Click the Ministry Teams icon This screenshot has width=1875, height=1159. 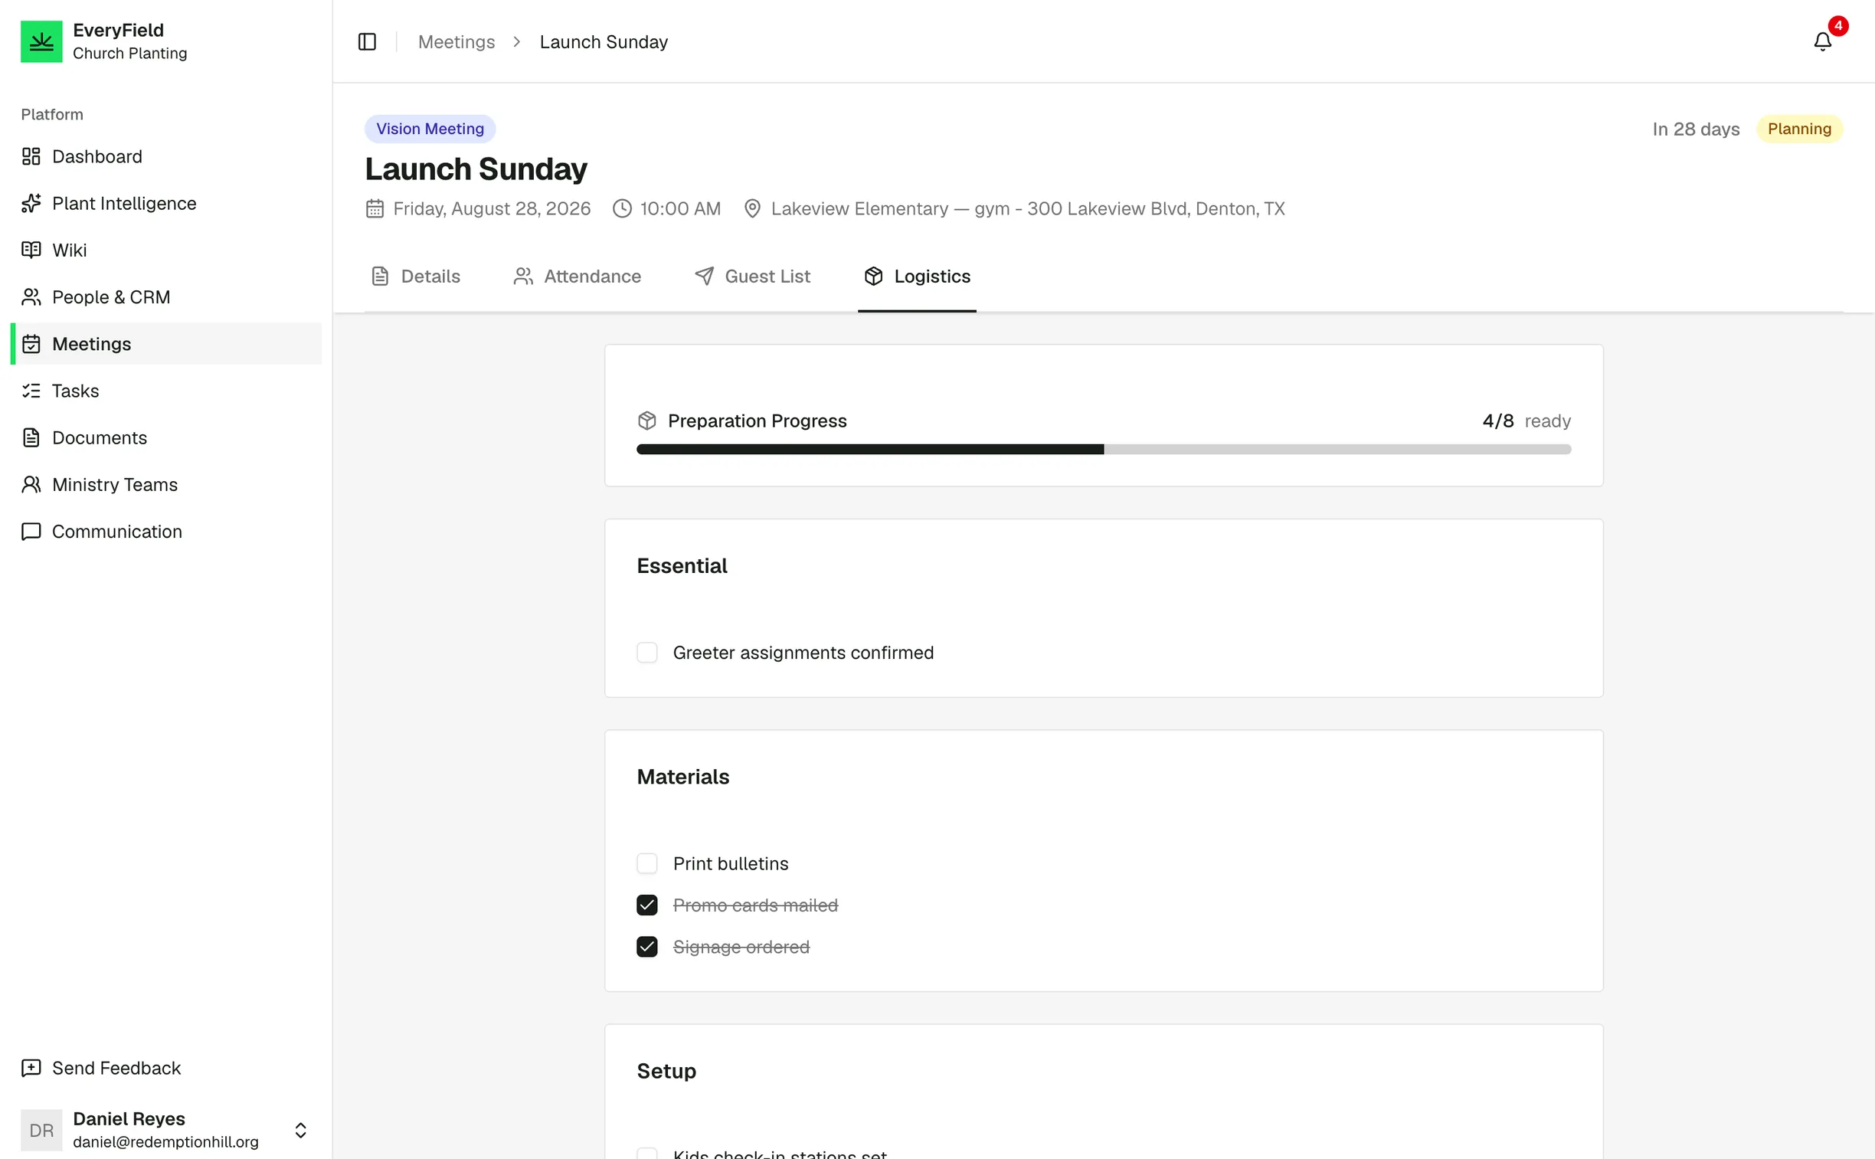click(31, 484)
